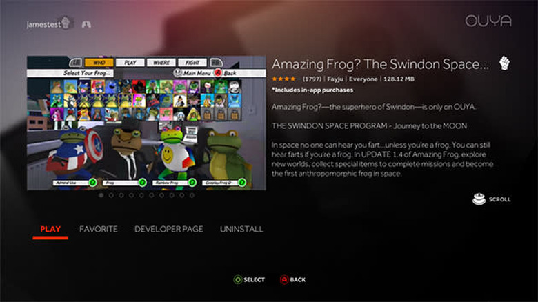The width and height of the screenshot is (538, 302).
Task: Open the DEVELOPER PAGE
Action: coord(169,229)
